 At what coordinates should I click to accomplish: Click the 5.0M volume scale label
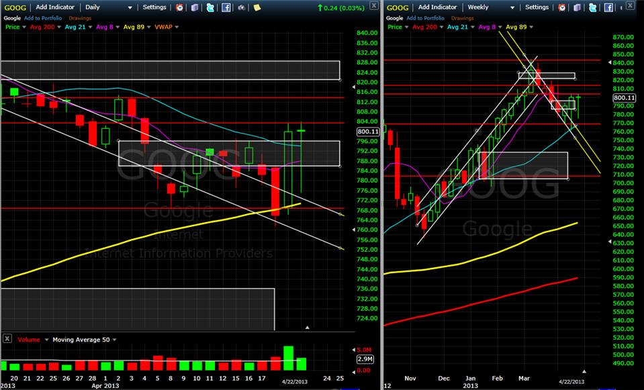point(364,350)
